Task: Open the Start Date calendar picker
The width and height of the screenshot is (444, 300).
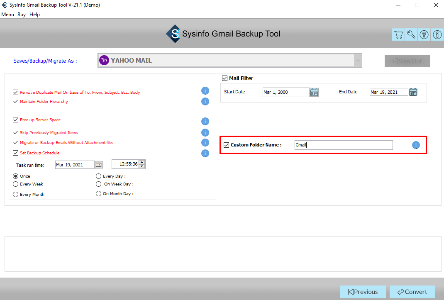Action: (x=314, y=92)
